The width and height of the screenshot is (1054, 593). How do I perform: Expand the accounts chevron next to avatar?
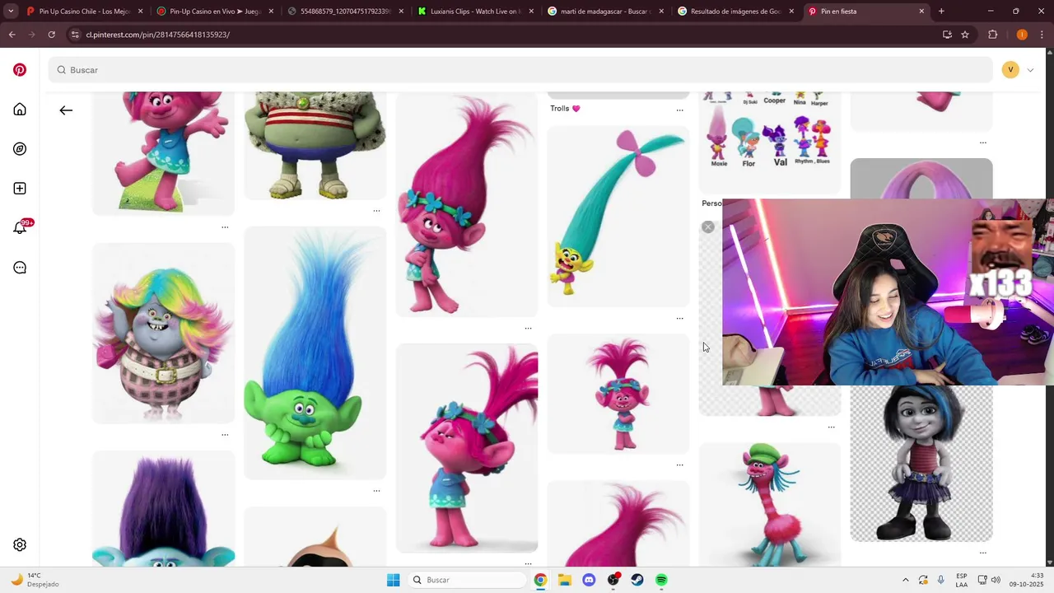tap(1030, 70)
